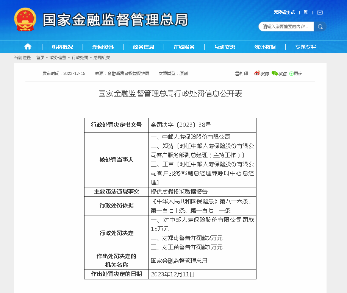
Task: Click 文章类型：原创 text
Action: [173, 73]
